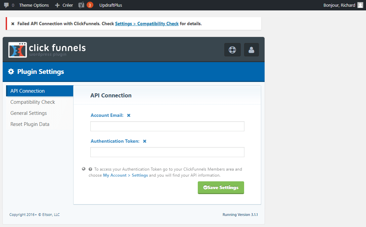Open the Bonjour, Richard account menu
Screen dimensions: 366x227
tap(339, 5)
